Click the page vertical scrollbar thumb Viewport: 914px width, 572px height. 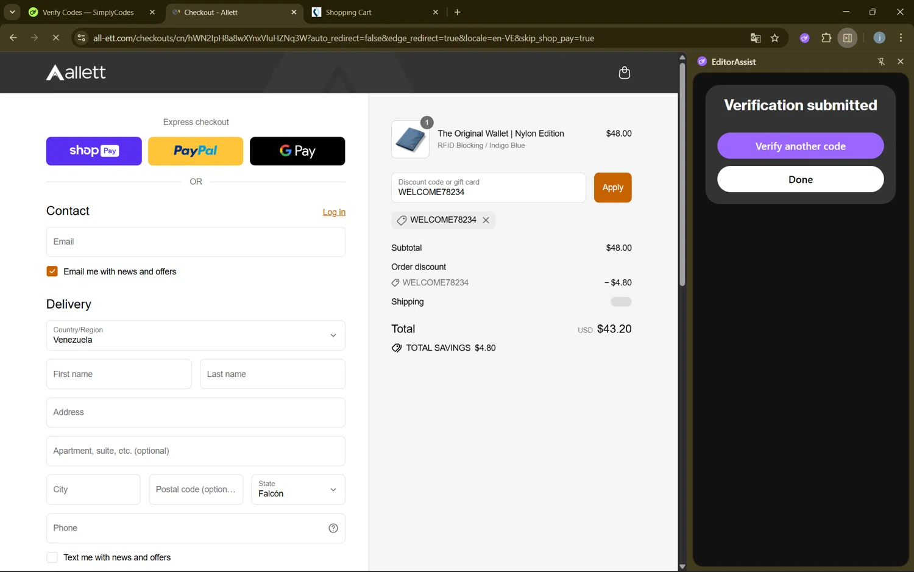(682, 174)
